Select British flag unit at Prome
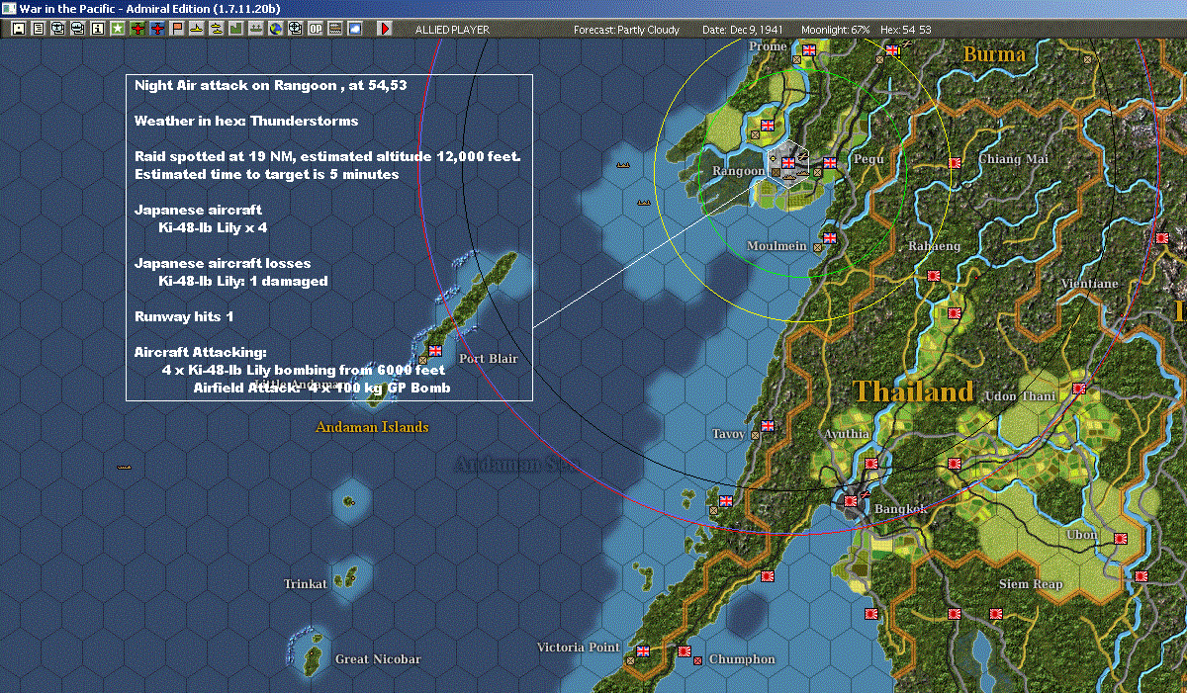The width and height of the screenshot is (1187, 693). [809, 48]
